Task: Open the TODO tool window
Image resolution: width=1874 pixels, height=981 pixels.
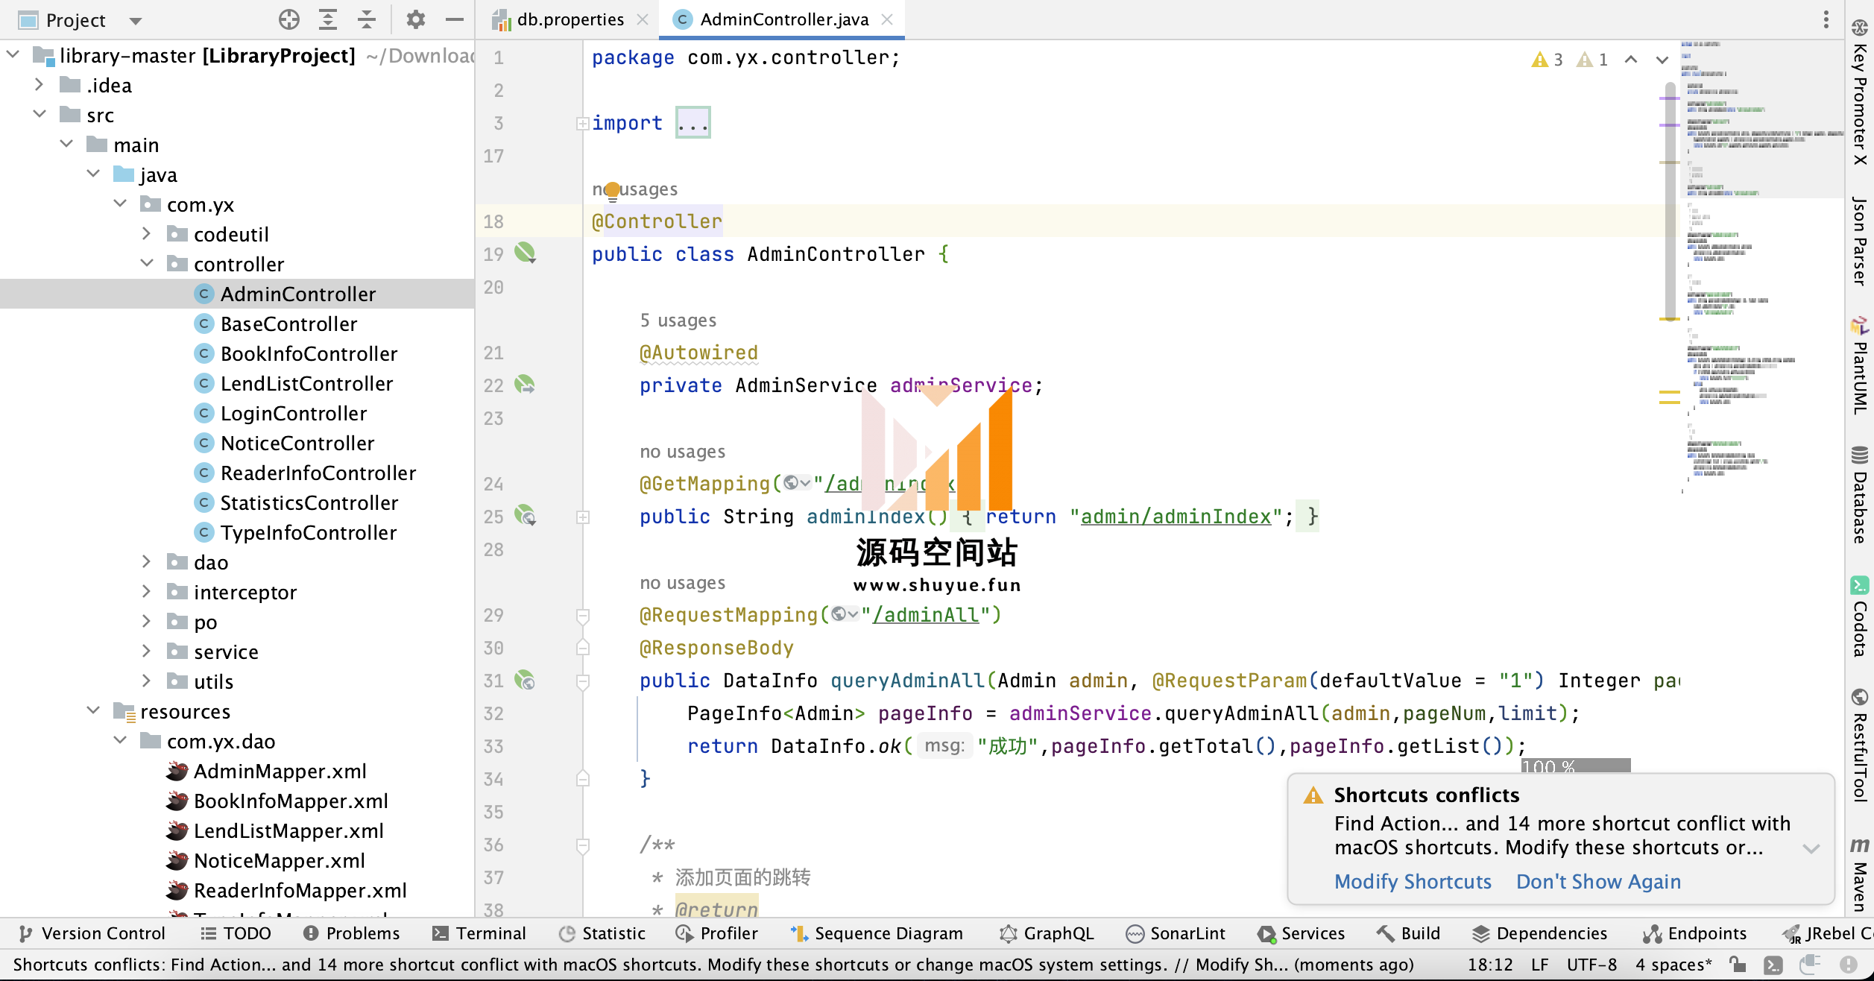Action: pyautogui.click(x=236, y=933)
